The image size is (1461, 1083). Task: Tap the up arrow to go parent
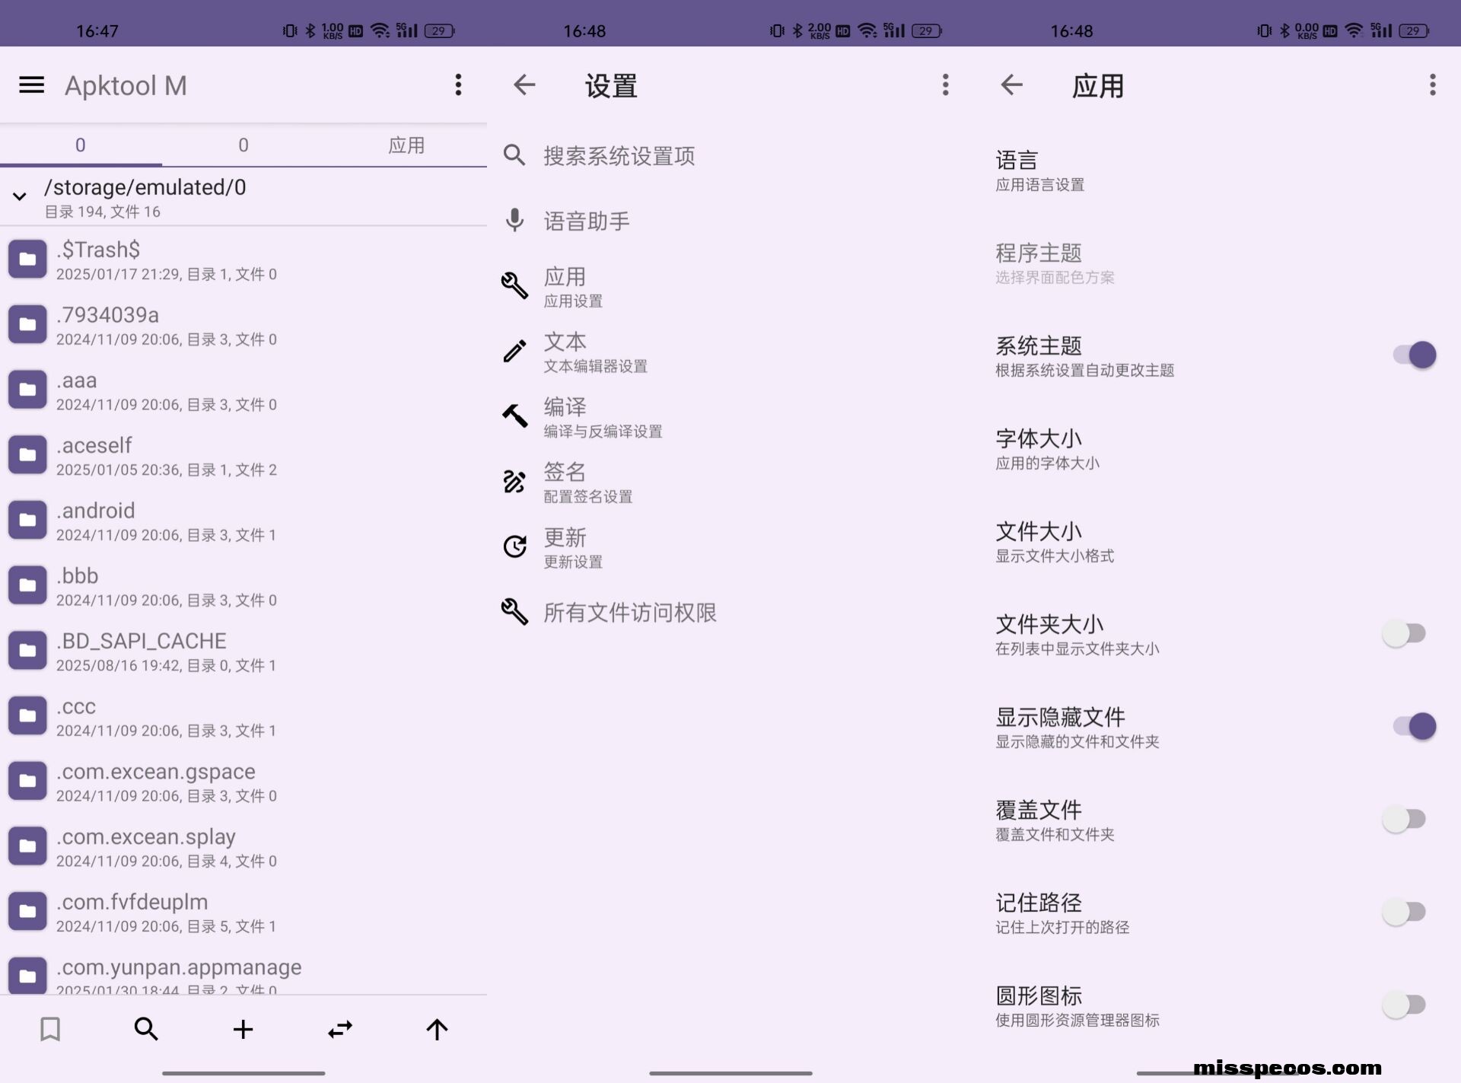[437, 1029]
